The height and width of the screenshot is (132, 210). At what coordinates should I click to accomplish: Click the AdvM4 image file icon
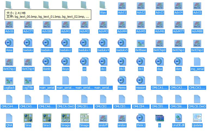point(122,25)
